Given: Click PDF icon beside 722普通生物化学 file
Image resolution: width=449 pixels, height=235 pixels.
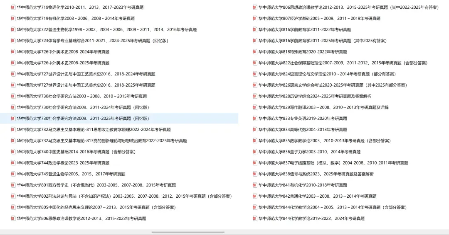Looking at the screenshot, I should (x=13, y=30).
